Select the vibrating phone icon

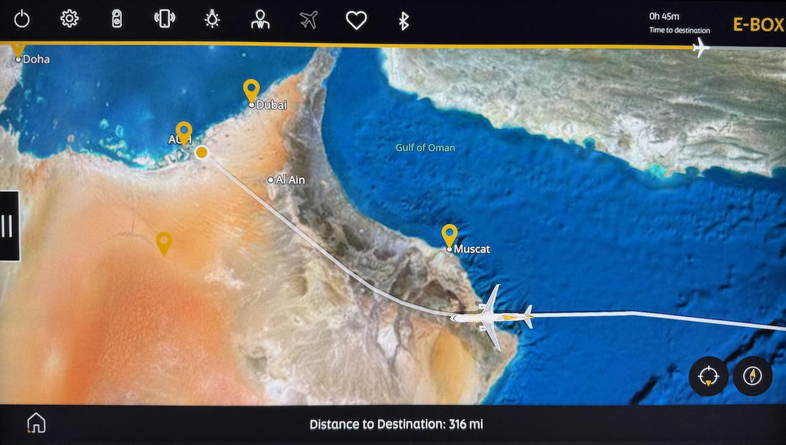click(x=164, y=19)
